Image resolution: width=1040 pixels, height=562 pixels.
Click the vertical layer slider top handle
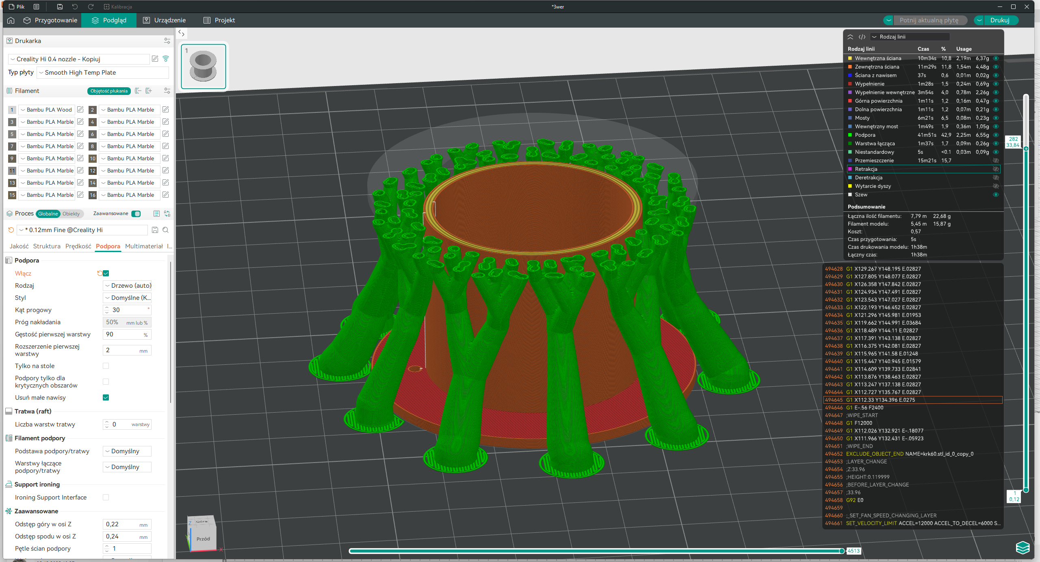1026,149
